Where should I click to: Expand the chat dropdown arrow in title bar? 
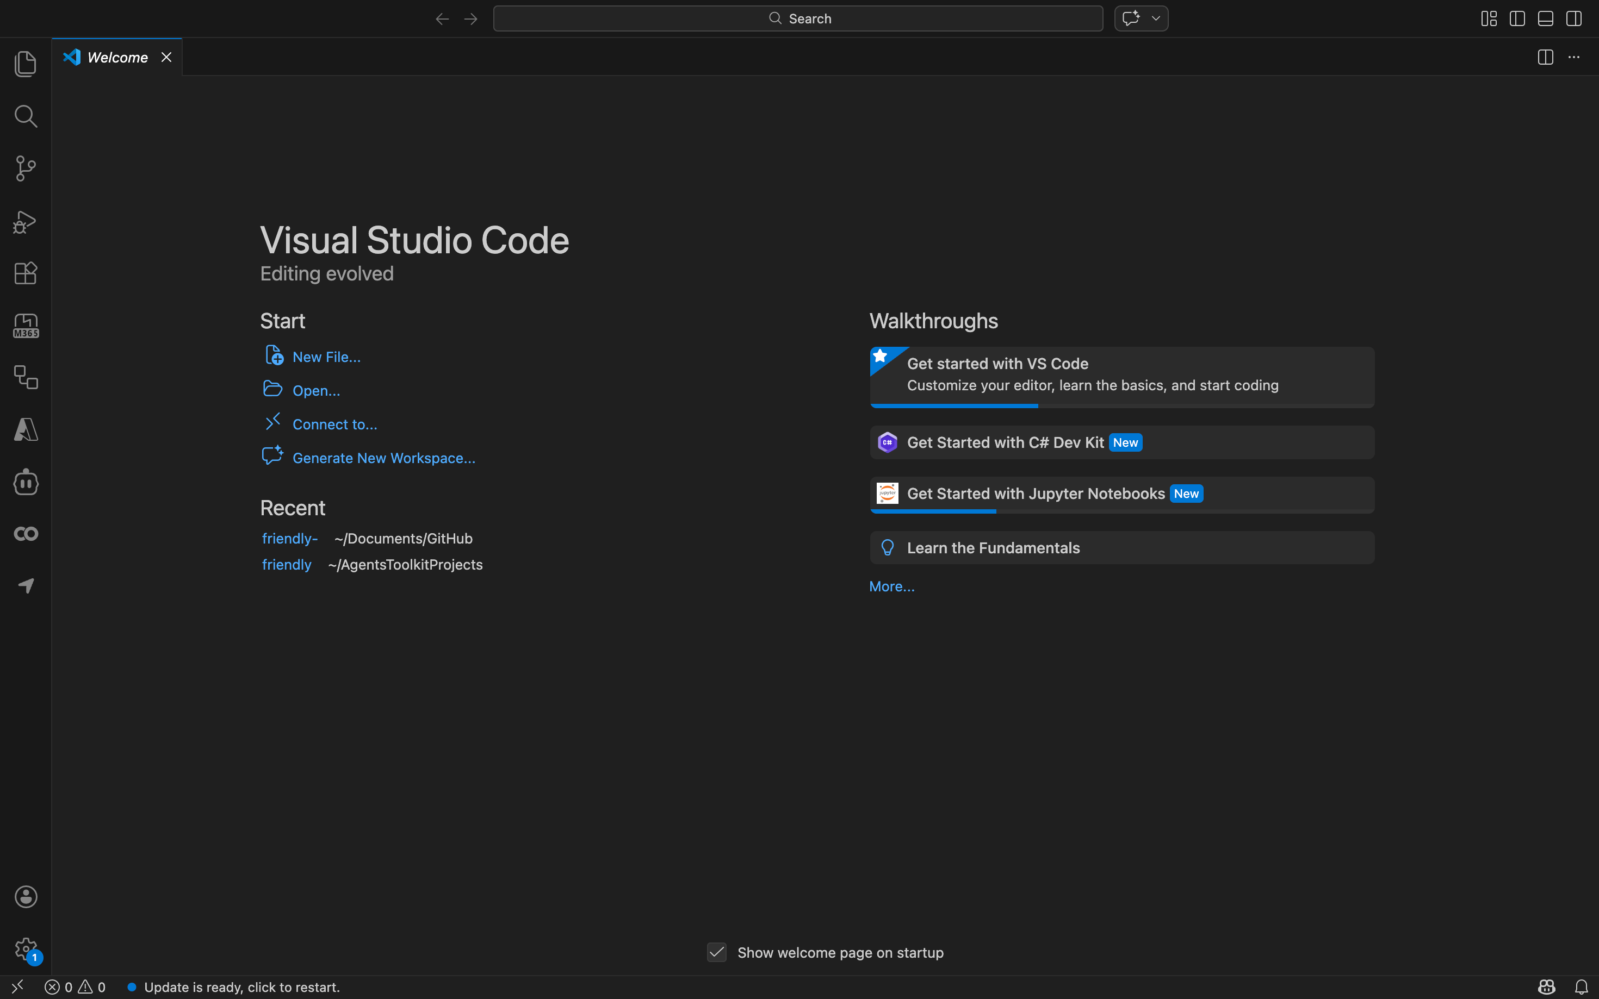click(1155, 18)
